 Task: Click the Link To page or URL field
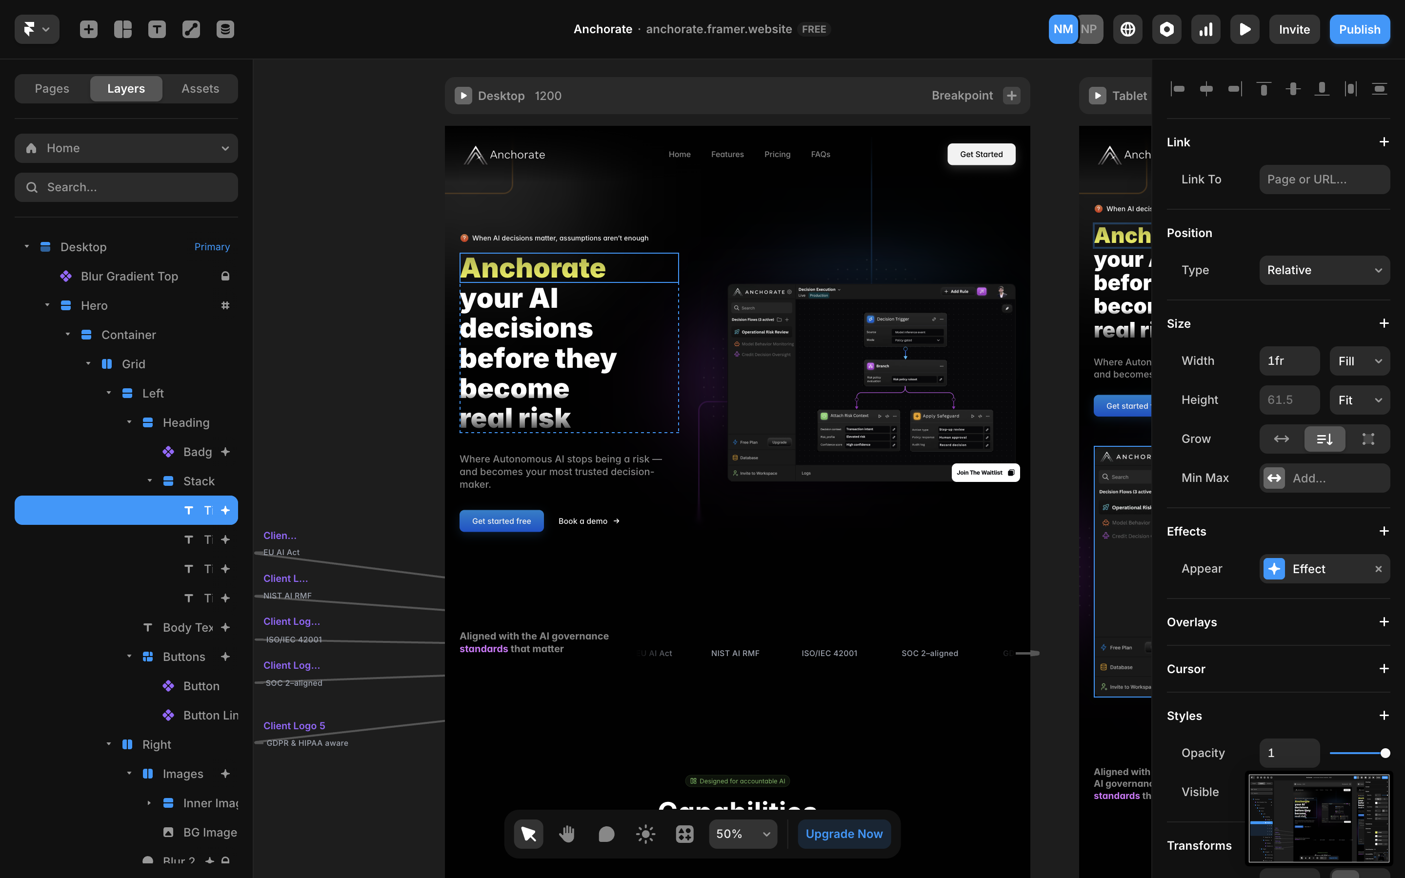(x=1325, y=180)
